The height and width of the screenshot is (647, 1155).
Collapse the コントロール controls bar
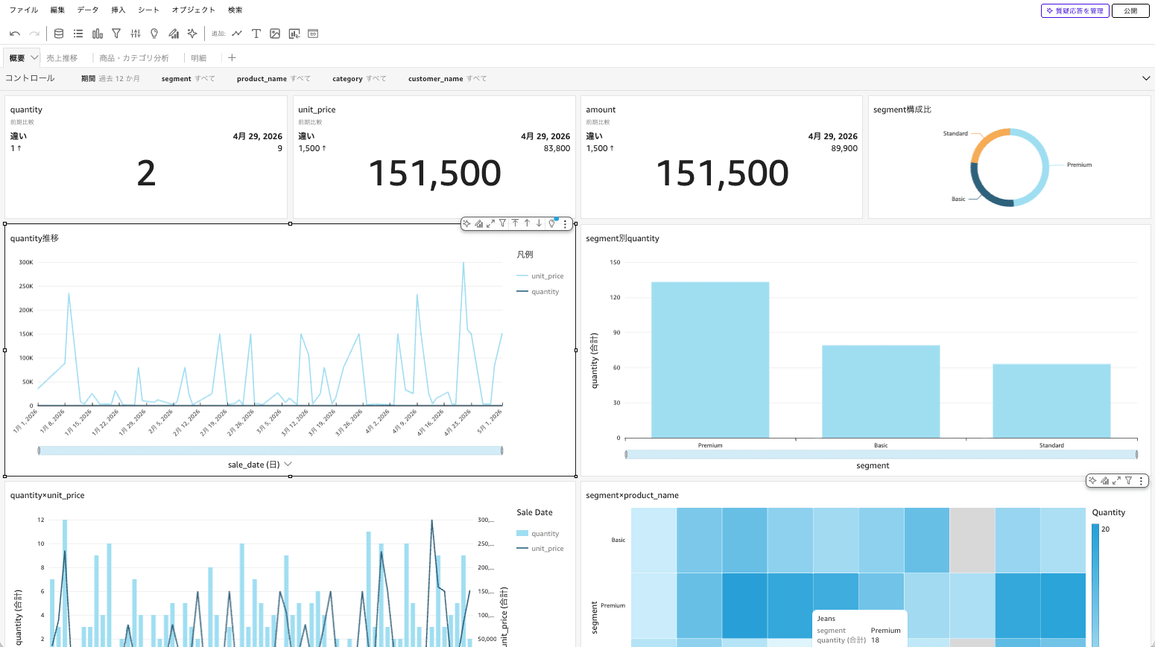coord(1146,78)
